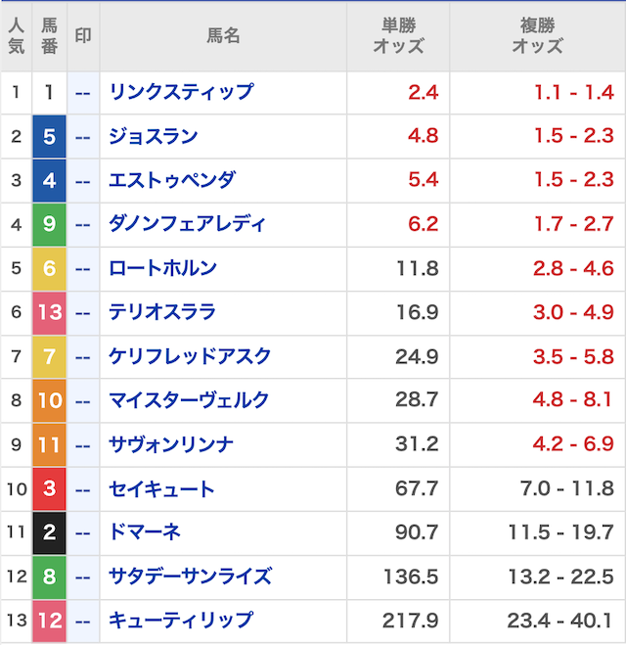Open mark selector for ケリフレッドアスク
The height and width of the screenshot is (645, 626).
83,356
